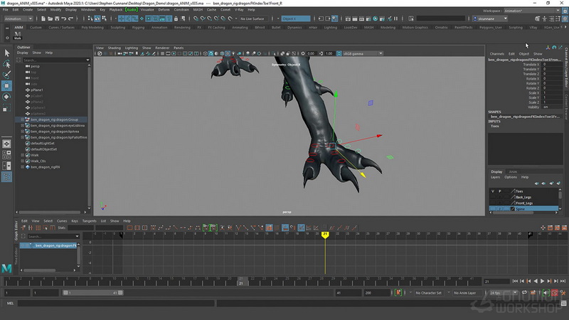Click the graph editor Move Nearest Picked Key icon
This screenshot has width=569, height=320.
23,228
